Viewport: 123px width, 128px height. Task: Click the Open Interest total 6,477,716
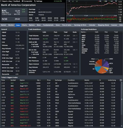67,64
